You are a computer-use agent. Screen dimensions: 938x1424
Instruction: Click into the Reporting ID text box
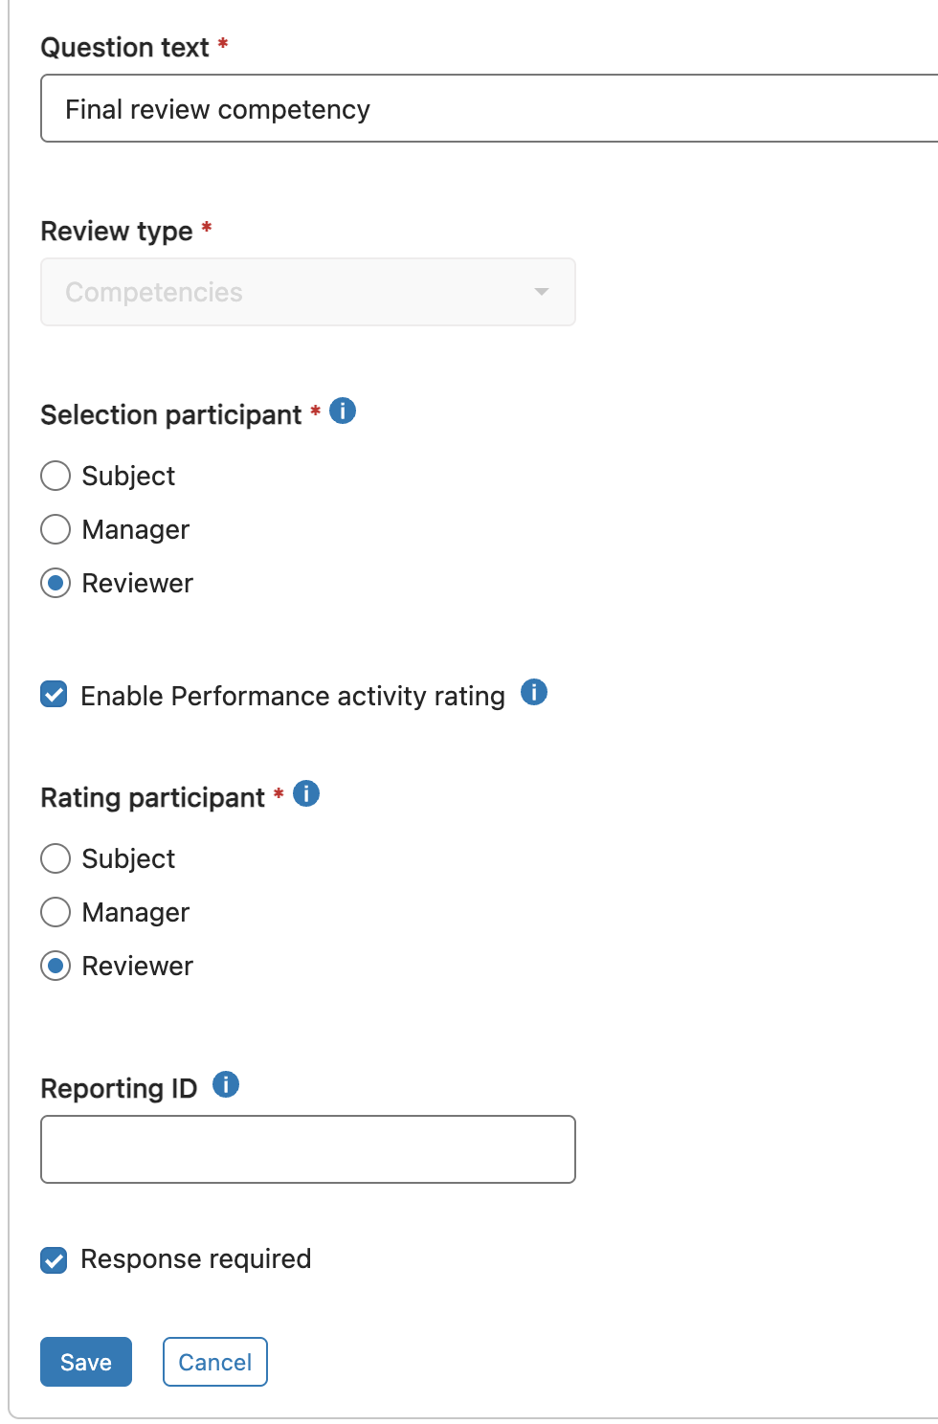308,1149
